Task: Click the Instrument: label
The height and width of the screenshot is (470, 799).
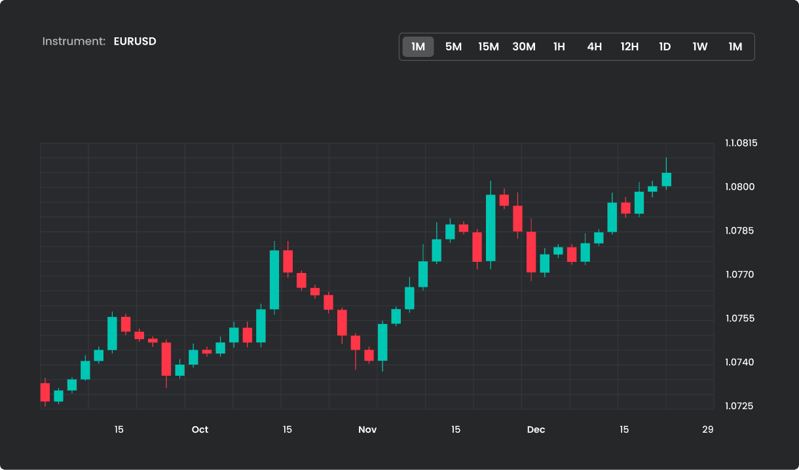Action: (x=74, y=41)
